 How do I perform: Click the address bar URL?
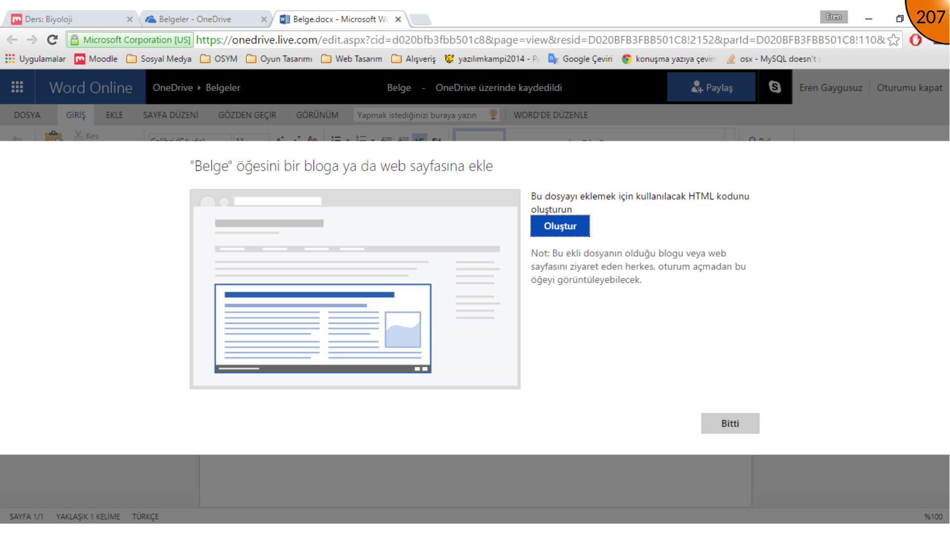(540, 40)
